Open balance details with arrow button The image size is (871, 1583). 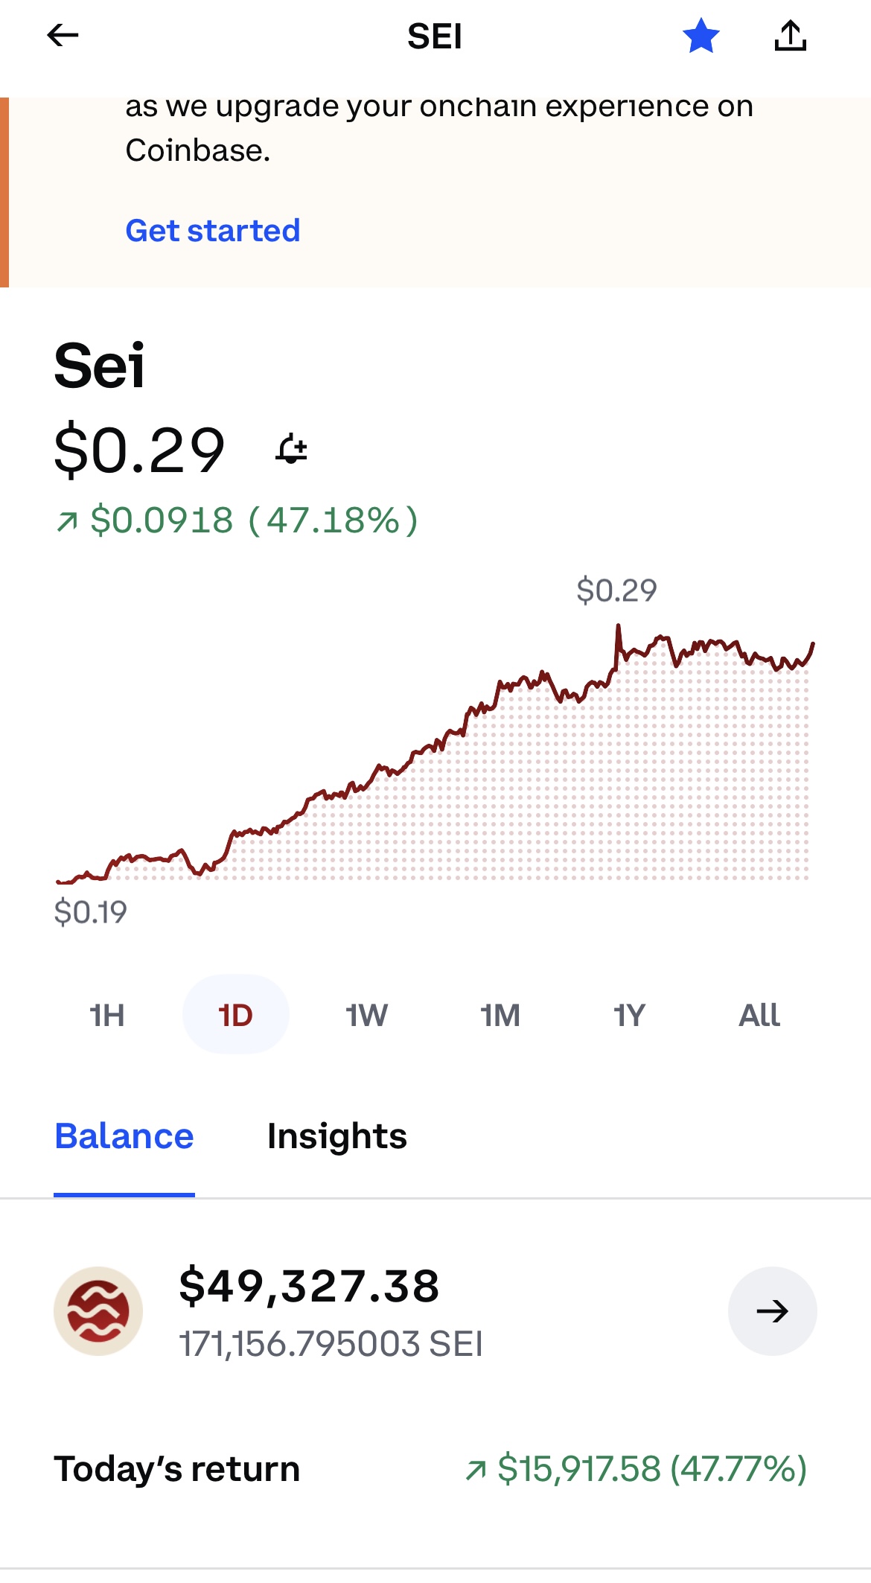click(x=772, y=1310)
